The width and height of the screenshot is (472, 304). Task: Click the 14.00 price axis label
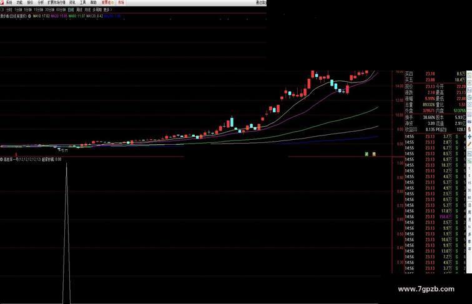pos(399,86)
